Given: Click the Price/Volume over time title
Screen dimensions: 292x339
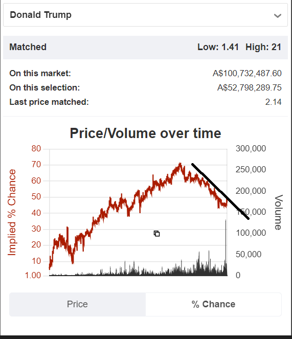Looking at the screenshot, I should tap(145, 133).
